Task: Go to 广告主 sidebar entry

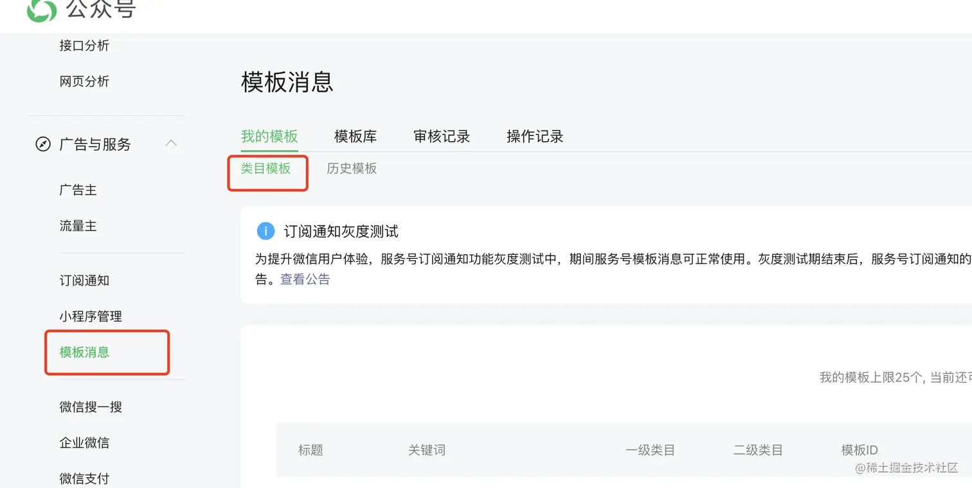Action: [78, 190]
